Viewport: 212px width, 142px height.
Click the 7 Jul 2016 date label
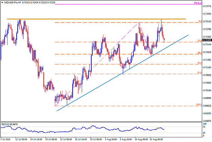(x=5, y=139)
